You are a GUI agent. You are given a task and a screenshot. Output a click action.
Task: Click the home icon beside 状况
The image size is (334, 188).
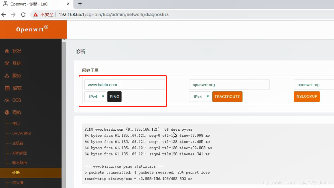(x=7, y=51)
